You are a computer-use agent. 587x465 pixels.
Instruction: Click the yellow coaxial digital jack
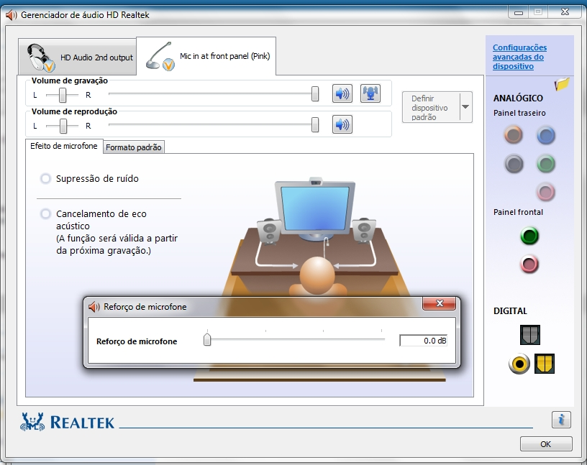[x=519, y=363]
